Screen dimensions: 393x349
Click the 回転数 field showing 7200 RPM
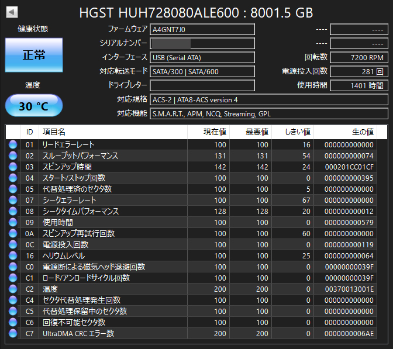pos(359,58)
